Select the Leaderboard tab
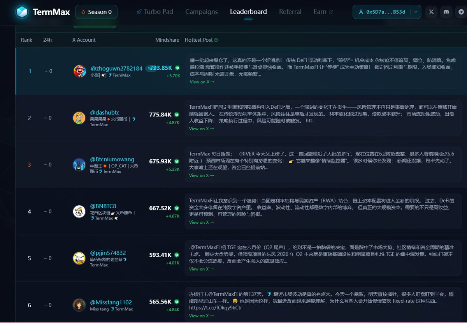467x323 pixels. coord(248,12)
